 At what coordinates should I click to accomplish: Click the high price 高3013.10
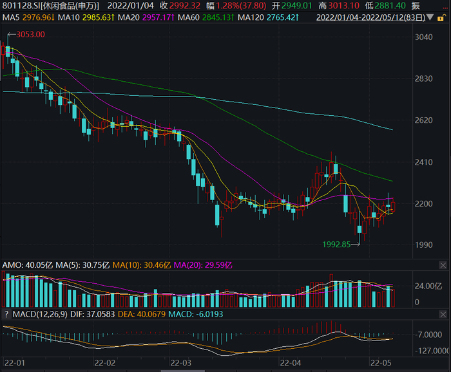tap(339, 6)
